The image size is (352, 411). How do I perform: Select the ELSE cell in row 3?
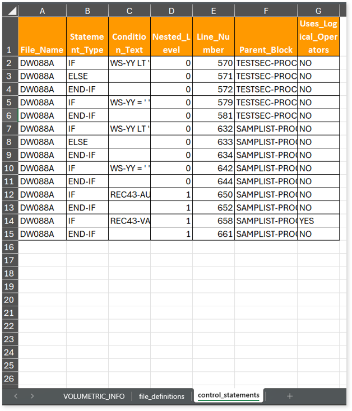87,76
